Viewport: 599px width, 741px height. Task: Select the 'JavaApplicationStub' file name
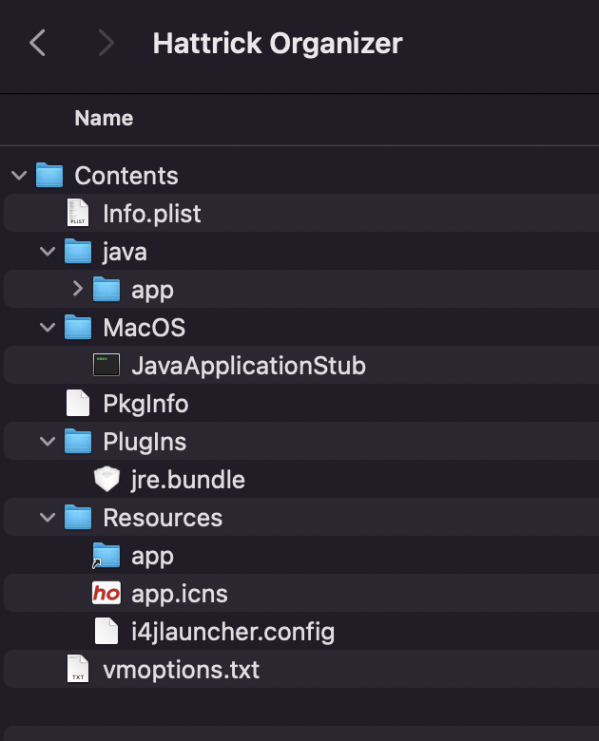(249, 366)
